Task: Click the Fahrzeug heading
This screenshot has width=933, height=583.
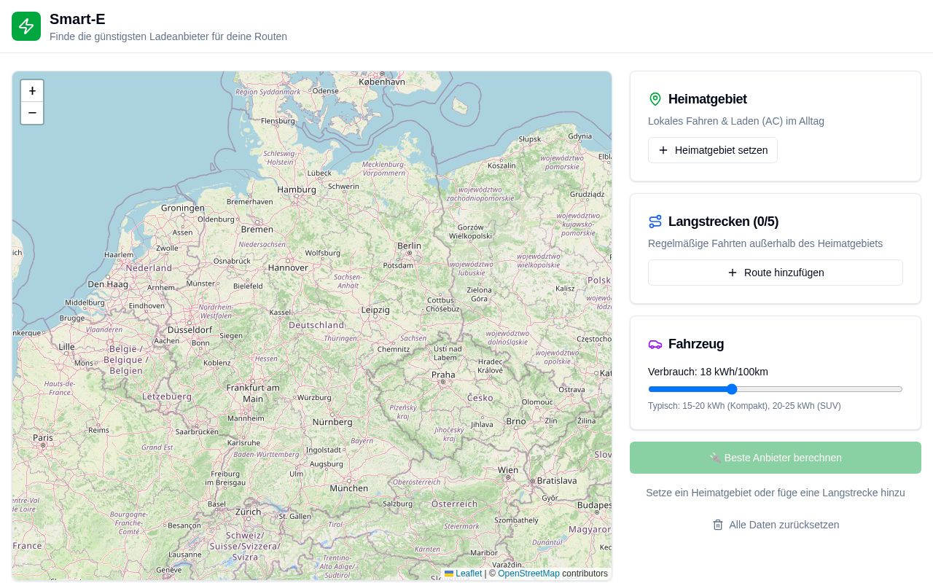Action: click(x=696, y=344)
